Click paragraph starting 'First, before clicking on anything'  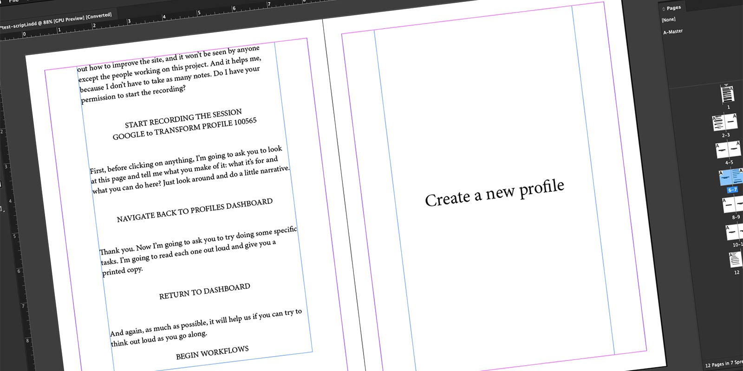coord(189,170)
